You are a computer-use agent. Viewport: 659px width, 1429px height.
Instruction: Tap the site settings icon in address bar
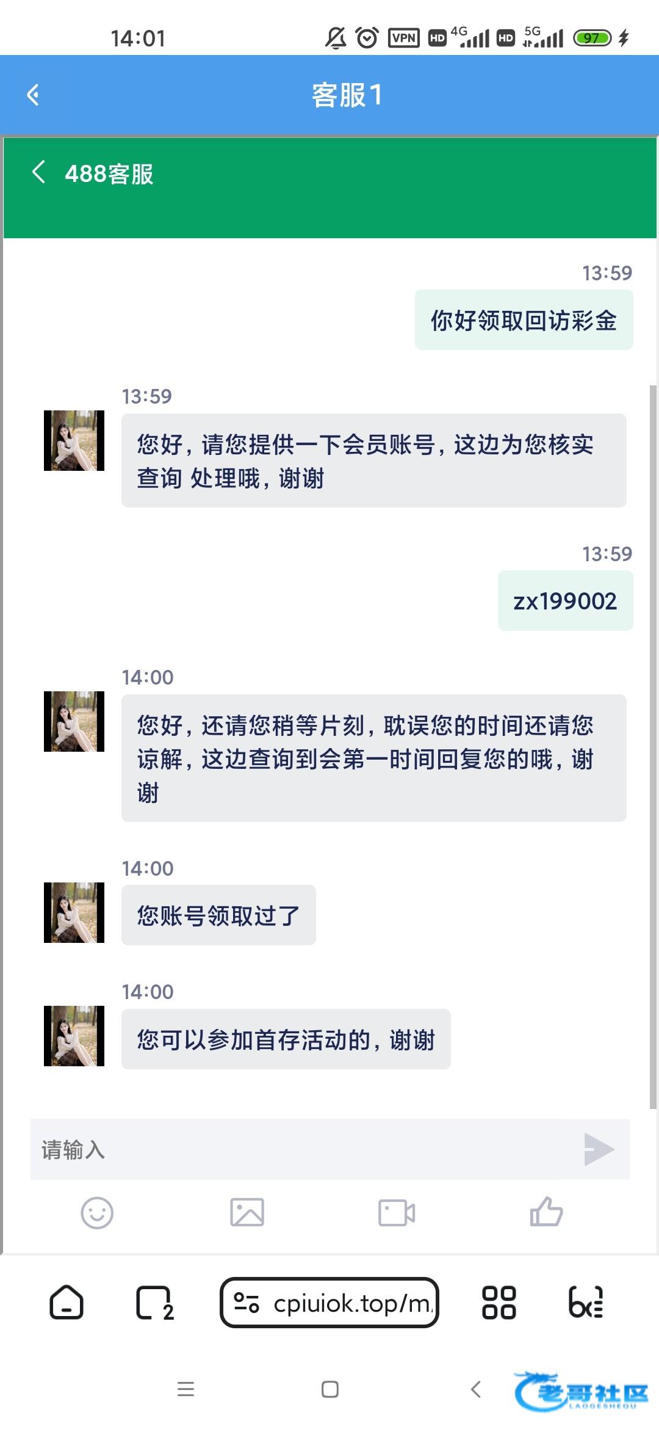pos(247,1303)
